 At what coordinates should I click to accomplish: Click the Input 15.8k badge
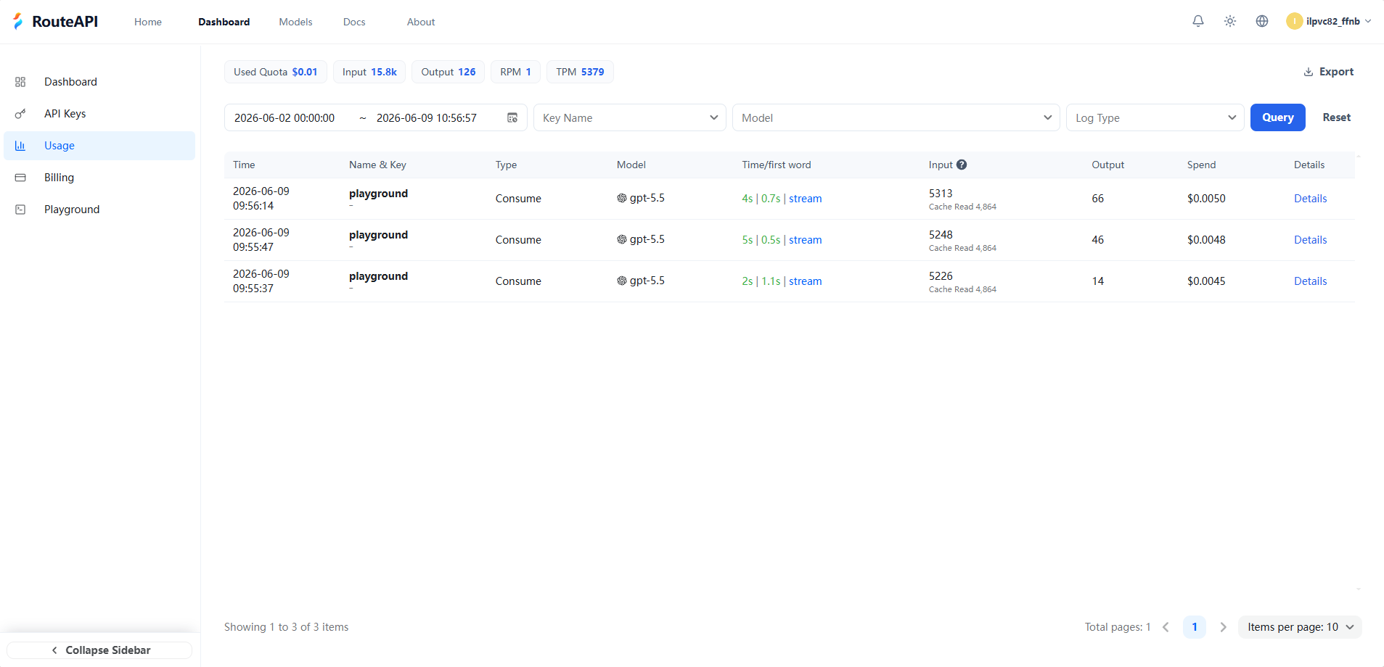[369, 72]
